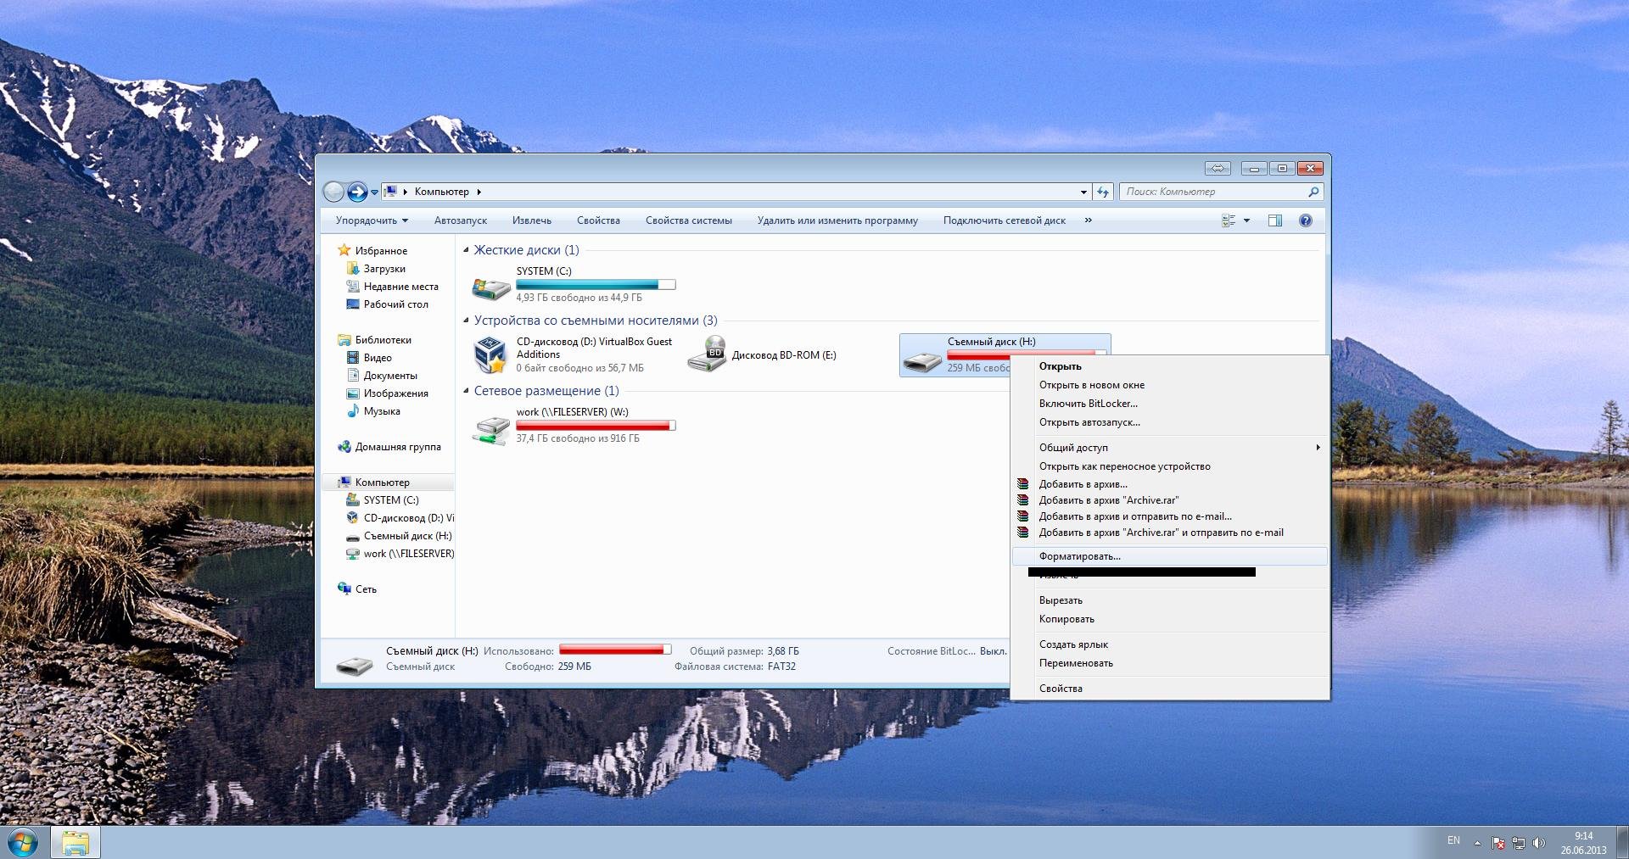Select work (\\FILESERVER) in navigation tree
This screenshot has width=1629, height=859.
(x=408, y=554)
